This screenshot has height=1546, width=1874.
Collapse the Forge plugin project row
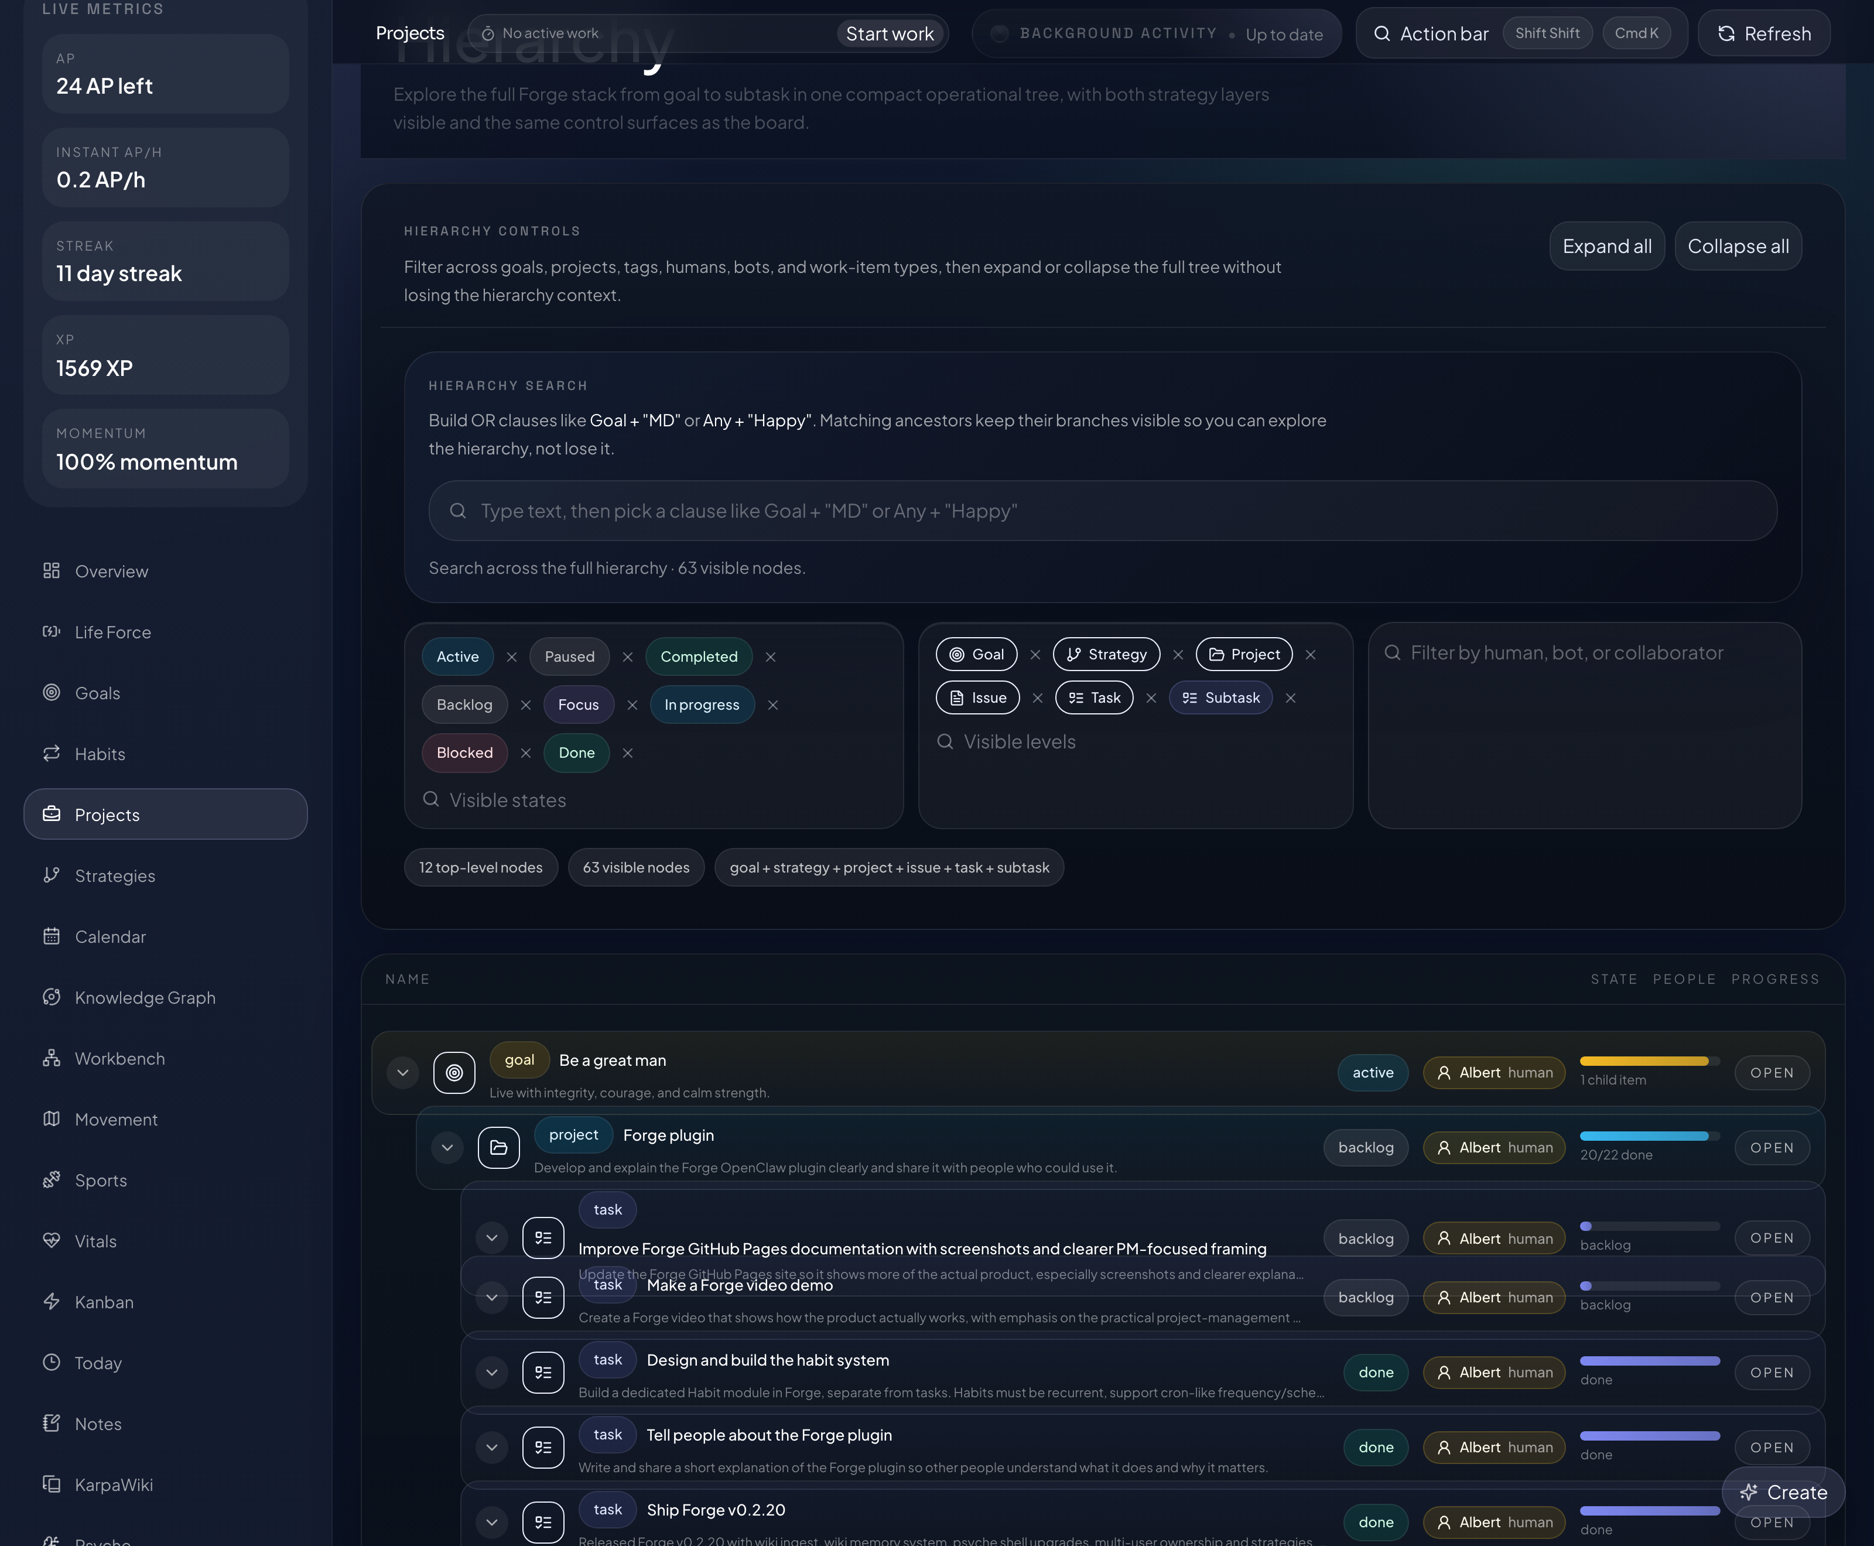(x=448, y=1148)
